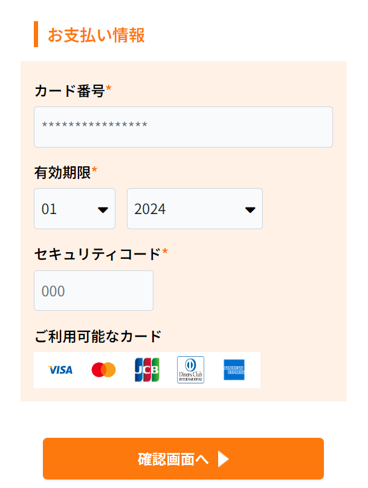
Task: Open the expiry month dropdown showing 01
Action: [x=75, y=209]
